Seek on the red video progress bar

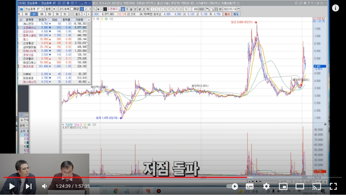click(125, 177)
